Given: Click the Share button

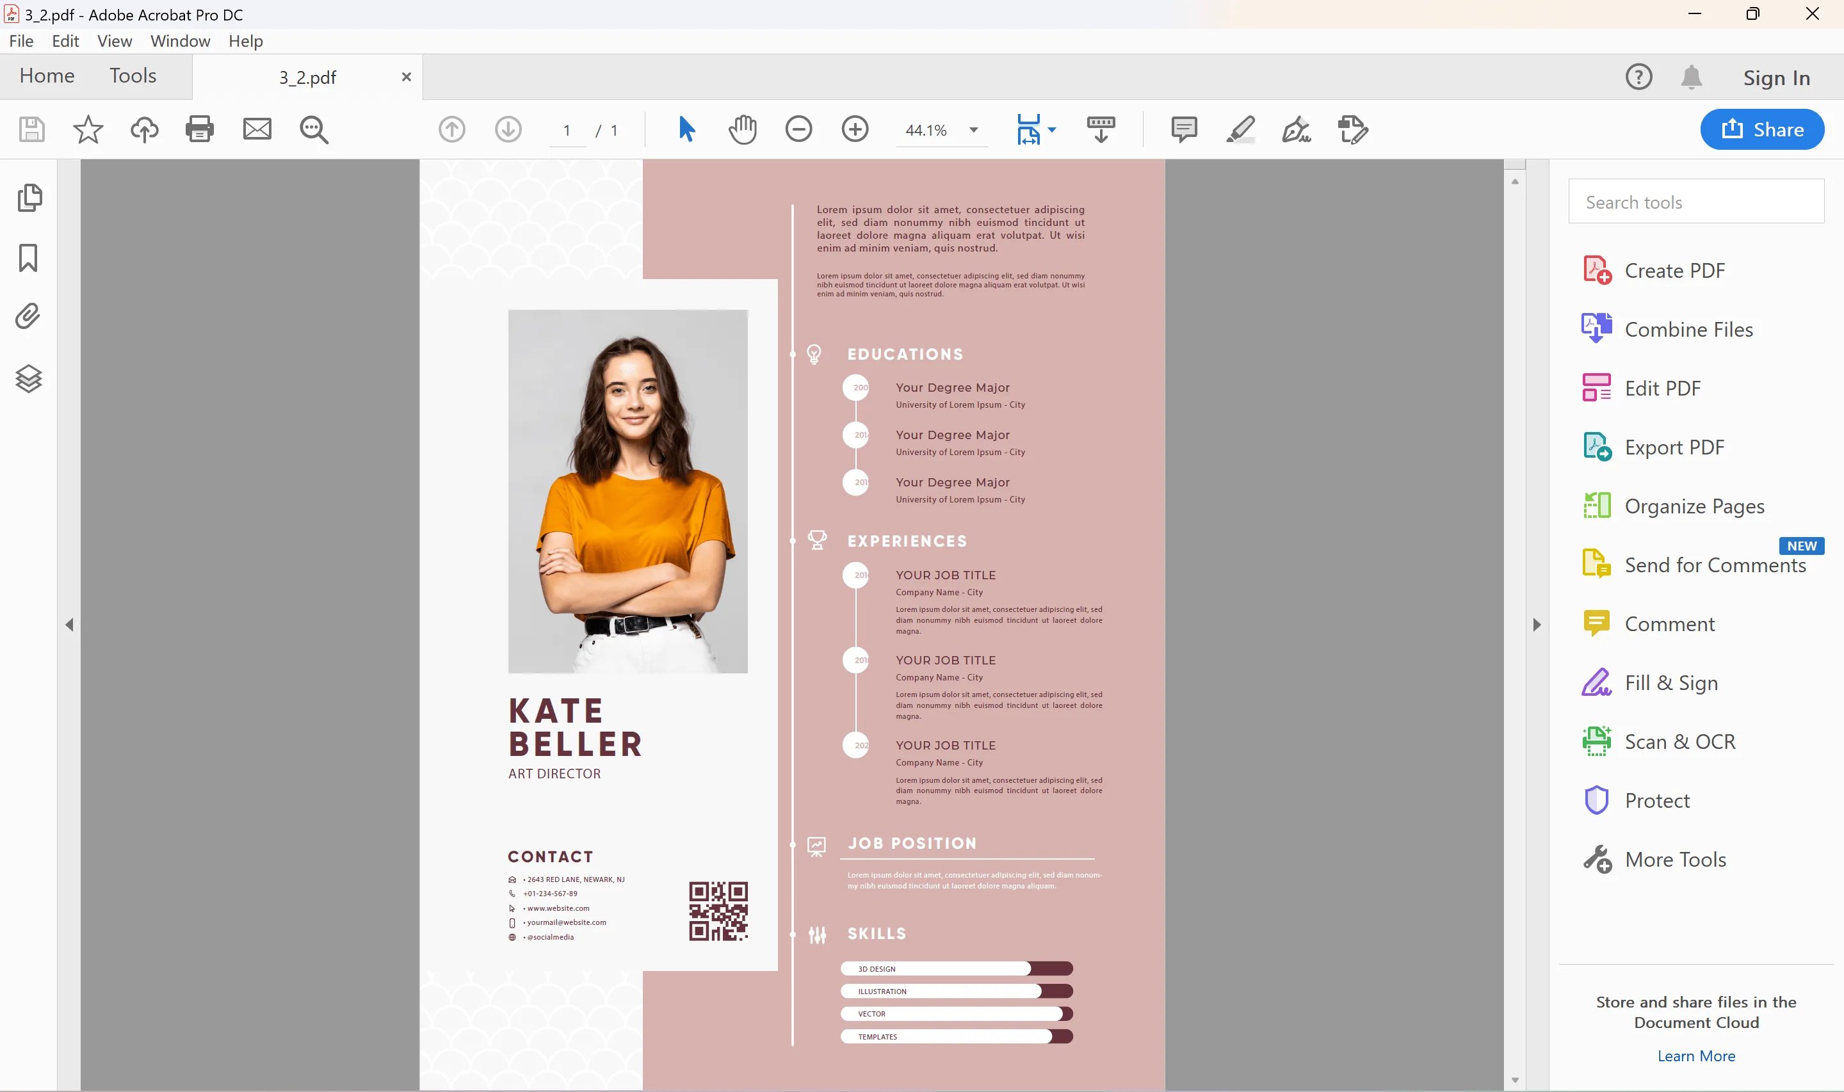Looking at the screenshot, I should tap(1762, 129).
